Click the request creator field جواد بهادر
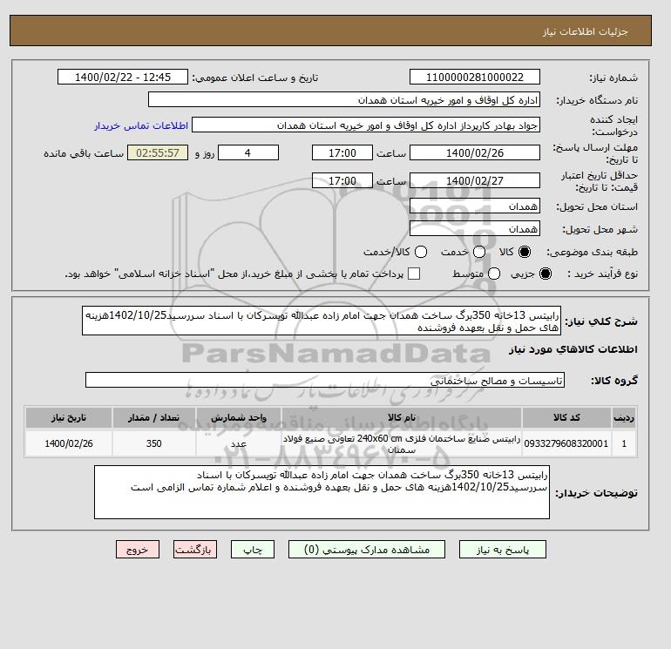This screenshot has height=649, width=671. pos(366,125)
